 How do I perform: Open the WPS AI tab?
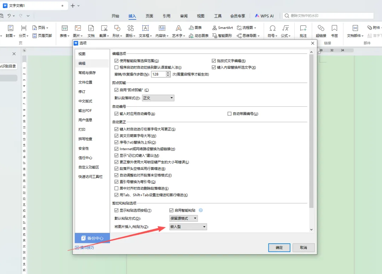point(264,16)
